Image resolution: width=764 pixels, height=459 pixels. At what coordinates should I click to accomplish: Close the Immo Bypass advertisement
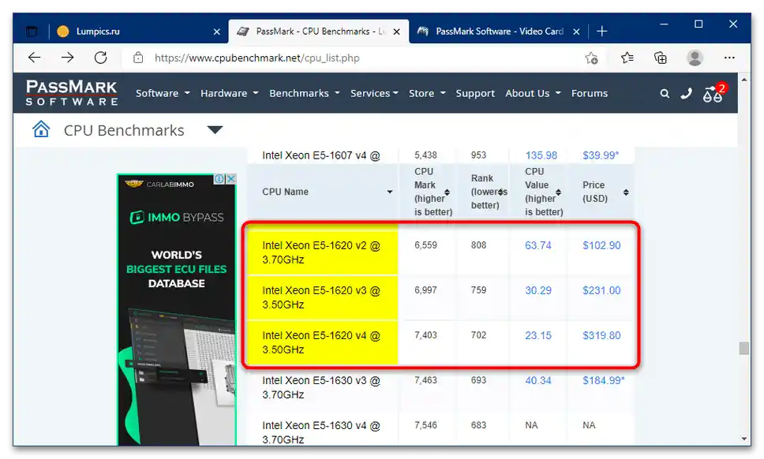[x=231, y=179]
